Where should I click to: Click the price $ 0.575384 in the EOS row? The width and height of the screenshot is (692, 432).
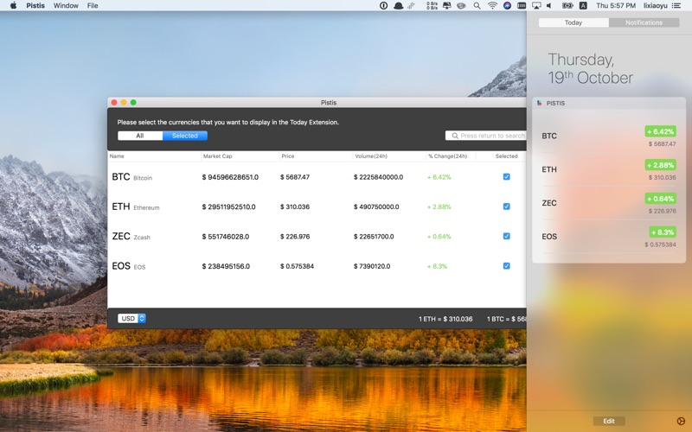click(x=297, y=266)
